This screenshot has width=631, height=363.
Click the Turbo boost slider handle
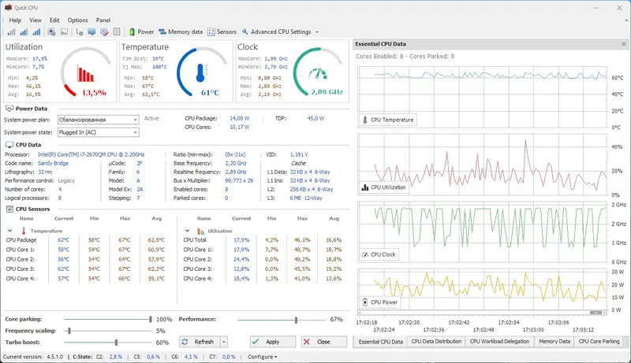116,343
